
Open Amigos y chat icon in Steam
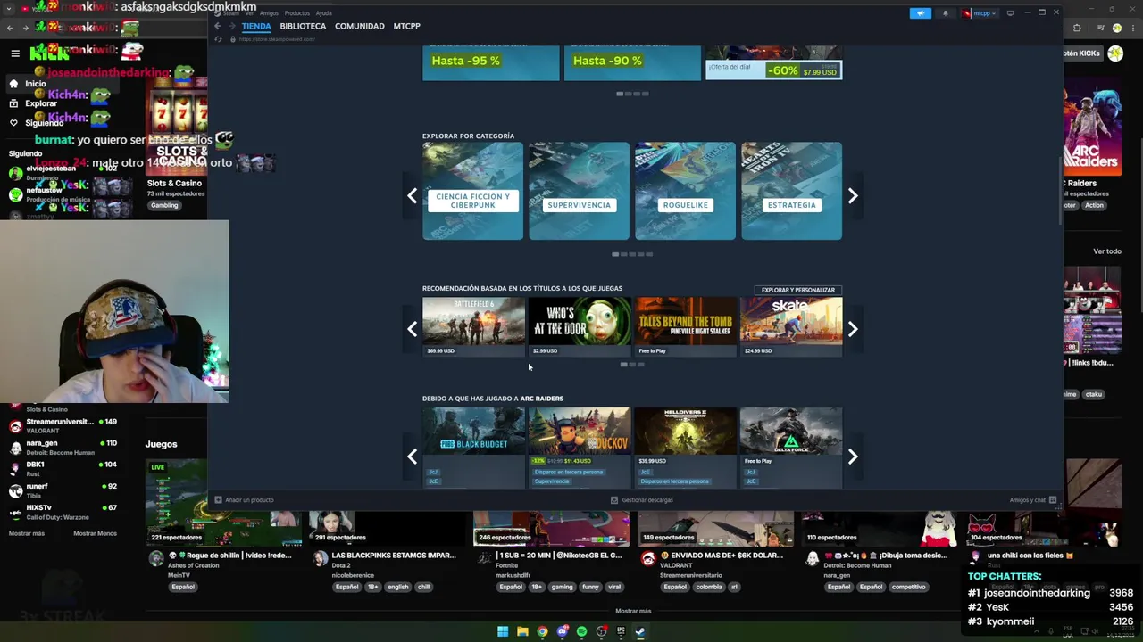pos(1053,500)
